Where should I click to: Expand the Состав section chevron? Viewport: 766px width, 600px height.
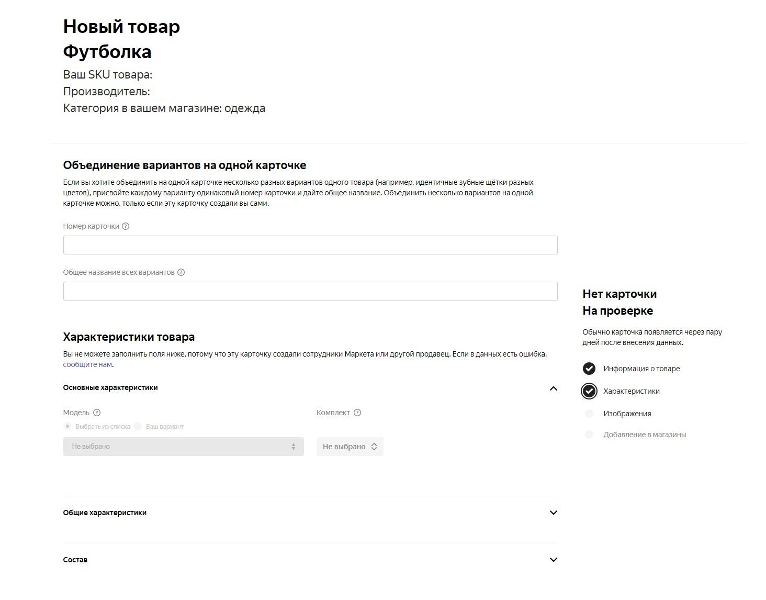pos(554,560)
